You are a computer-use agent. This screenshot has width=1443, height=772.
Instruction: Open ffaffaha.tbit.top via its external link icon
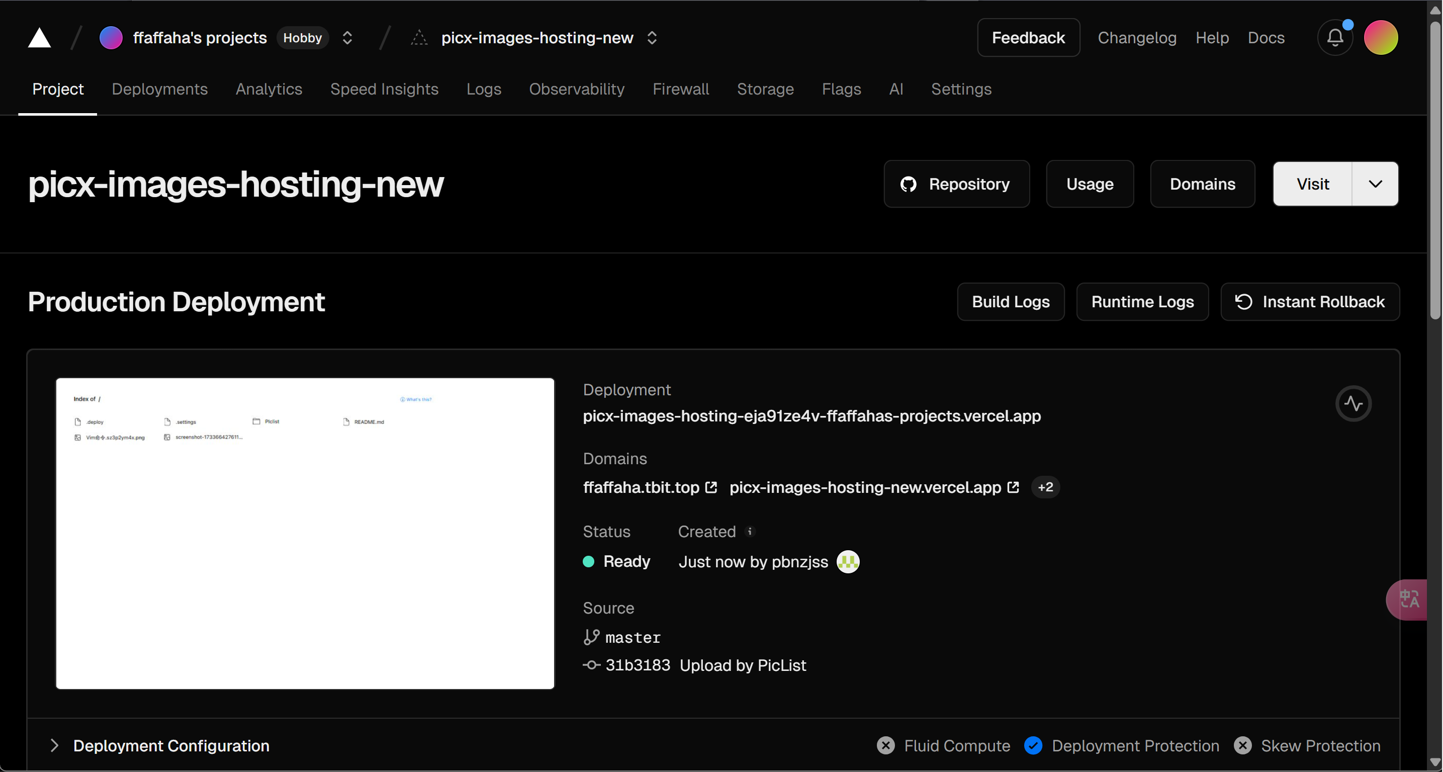click(x=710, y=487)
